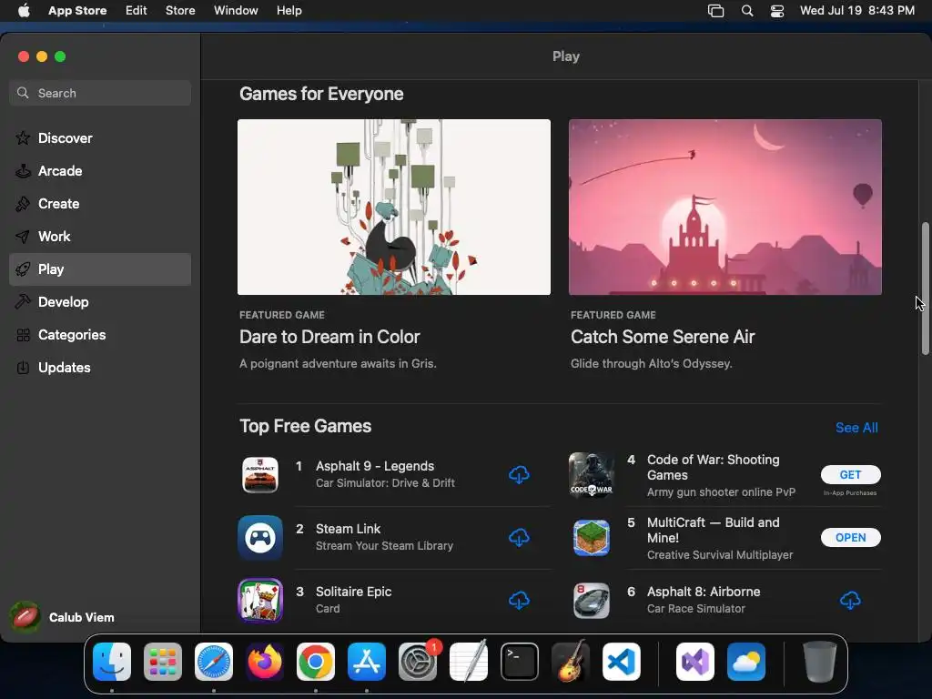Image resolution: width=932 pixels, height=699 pixels.
Task: Click the Steam Link app icon
Action: 259,538
